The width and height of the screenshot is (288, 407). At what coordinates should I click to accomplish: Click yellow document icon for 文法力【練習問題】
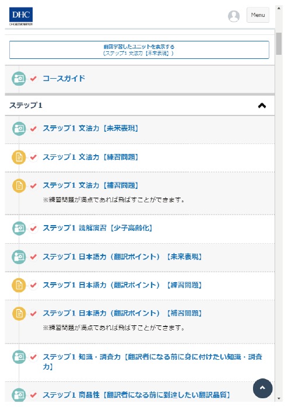point(19,157)
